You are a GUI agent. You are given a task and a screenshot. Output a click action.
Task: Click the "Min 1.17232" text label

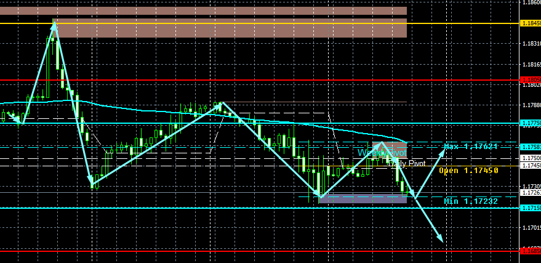[x=471, y=201]
